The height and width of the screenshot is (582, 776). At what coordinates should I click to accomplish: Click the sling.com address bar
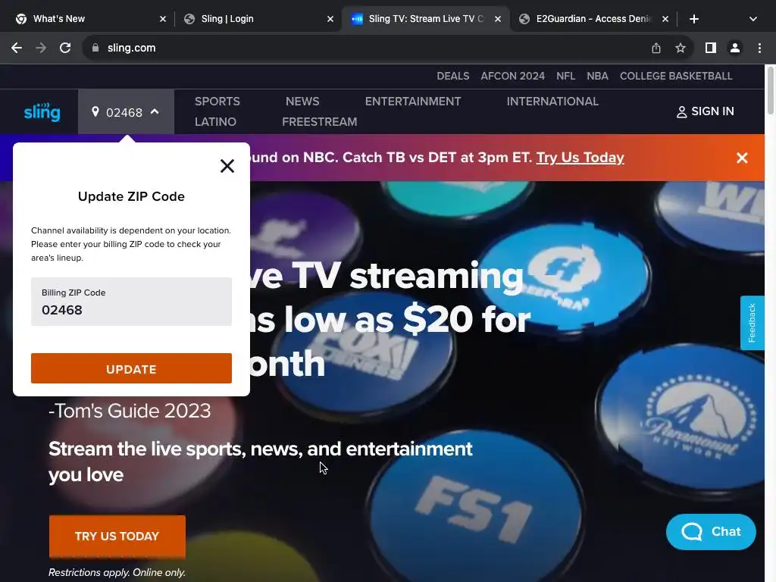click(x=366, y=48)
